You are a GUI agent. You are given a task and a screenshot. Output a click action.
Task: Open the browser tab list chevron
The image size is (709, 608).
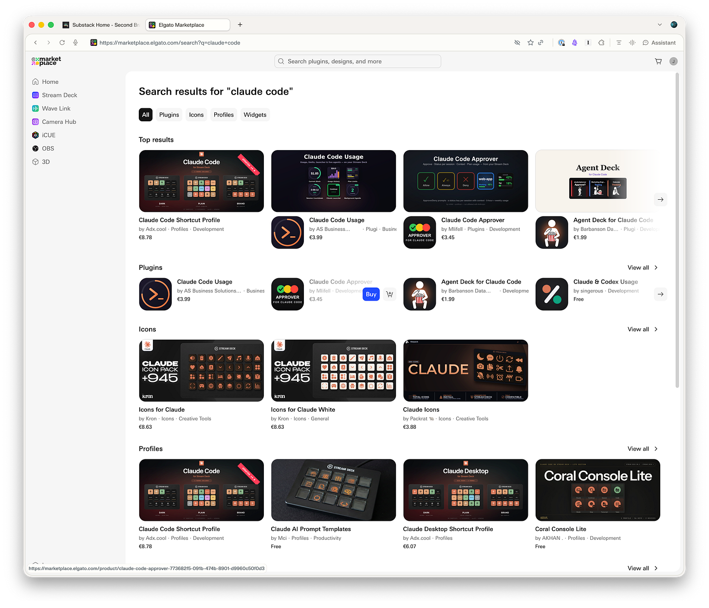[660, 25]
